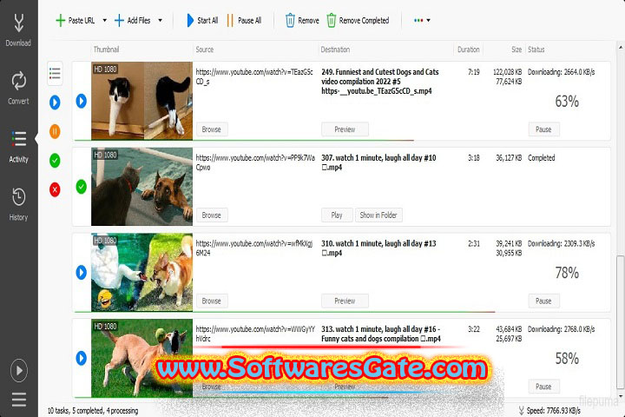625x417 pixels.
Task: Open the History section
Action: (18, 204)
